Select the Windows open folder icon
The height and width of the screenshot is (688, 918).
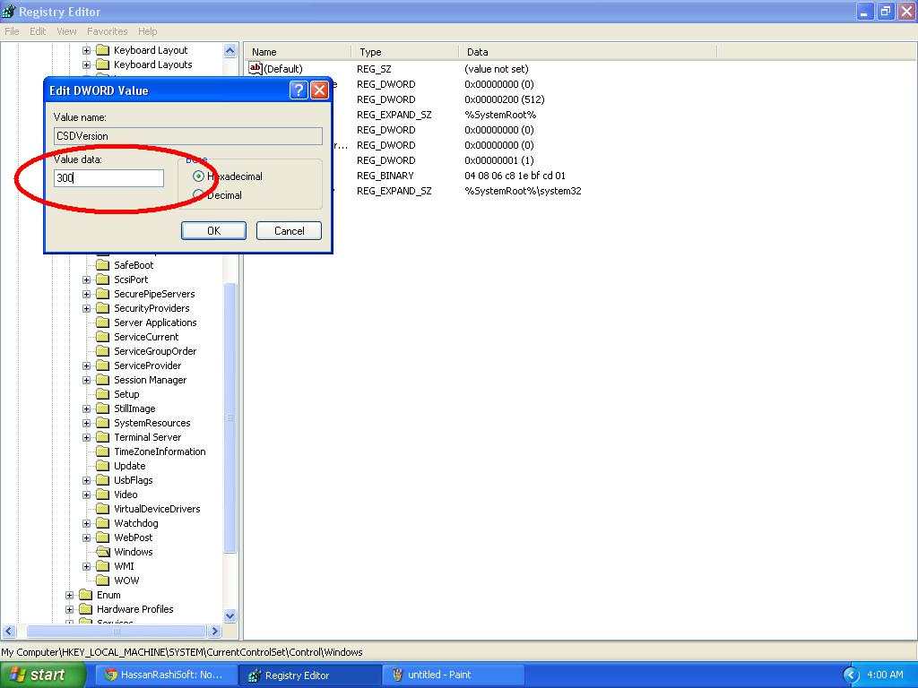click(103, 552)
